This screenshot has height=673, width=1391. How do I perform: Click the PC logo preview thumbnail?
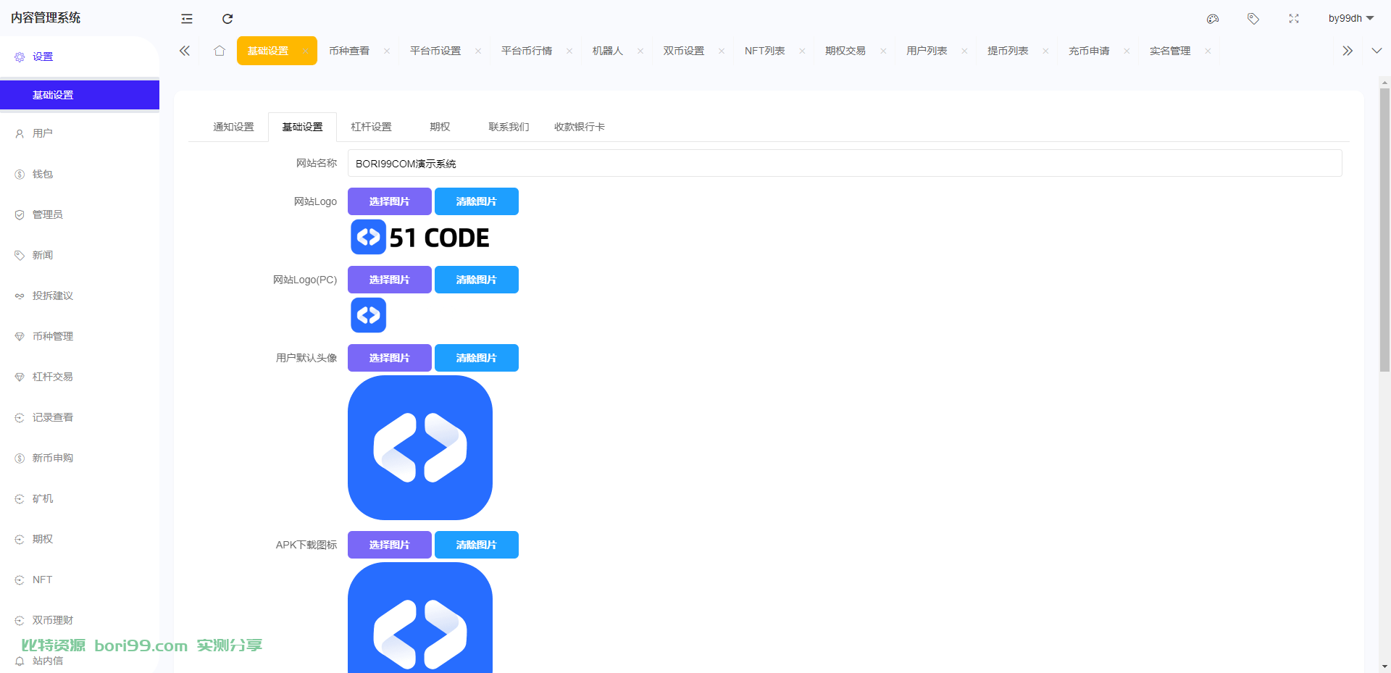pyautogui.click(x=369, y=315)
